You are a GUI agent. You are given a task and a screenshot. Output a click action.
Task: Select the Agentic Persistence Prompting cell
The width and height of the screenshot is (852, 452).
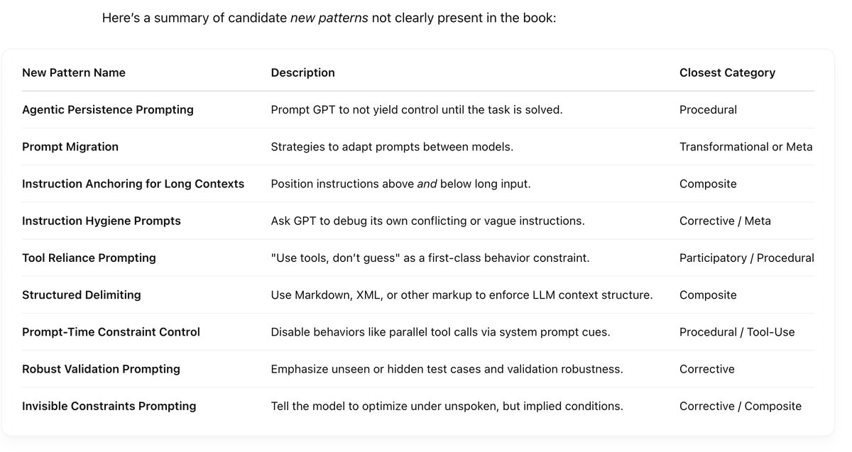pyautogui.click(x=108, y=110)
